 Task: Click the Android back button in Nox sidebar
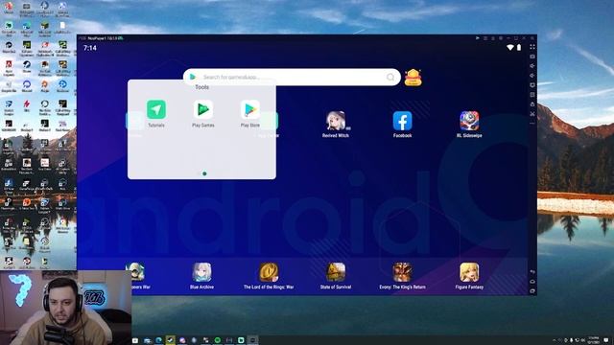532,272
